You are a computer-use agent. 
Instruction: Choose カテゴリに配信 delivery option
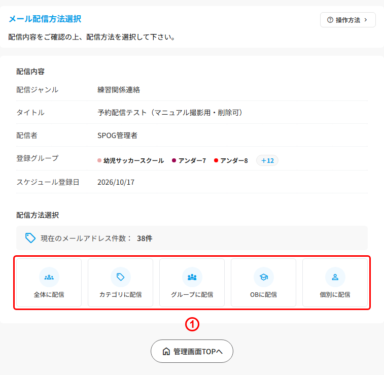click(121, 283)
